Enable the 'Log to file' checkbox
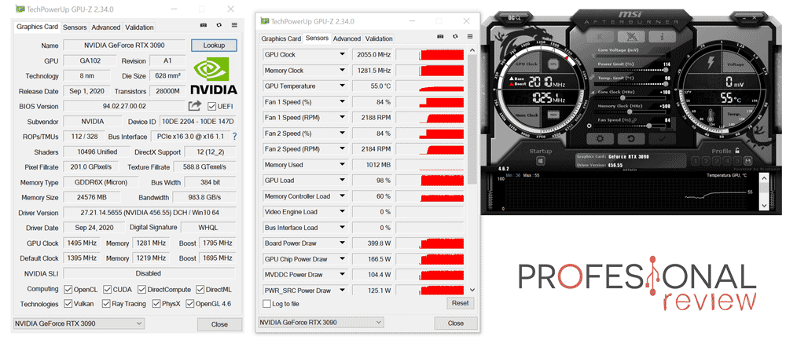Viewport: 786px width, 340px height. (x=266, y=304)
